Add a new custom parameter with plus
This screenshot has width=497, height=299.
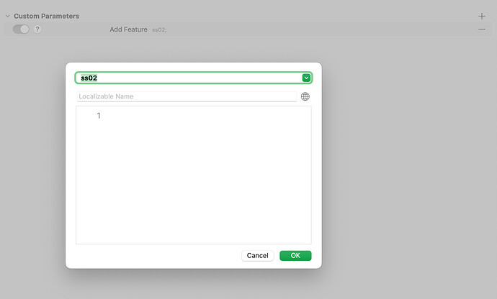click(481, 16)
